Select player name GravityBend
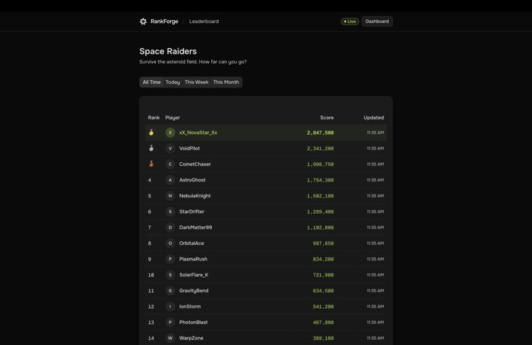The height and width of the screenshot is (345, 532). [194, 291]
